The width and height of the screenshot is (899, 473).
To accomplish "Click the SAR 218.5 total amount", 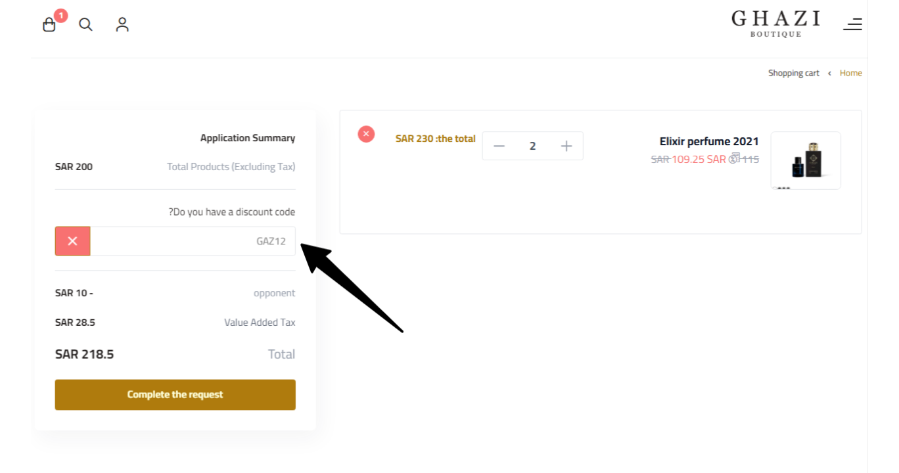I will [84, 354].
